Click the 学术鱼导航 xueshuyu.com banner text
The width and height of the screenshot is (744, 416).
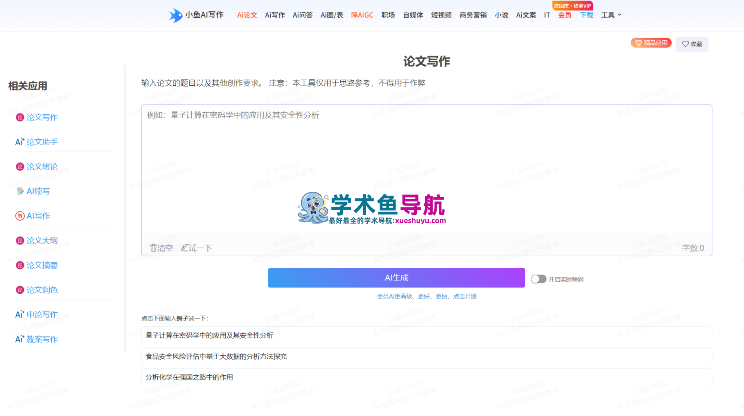coord(388,209)
